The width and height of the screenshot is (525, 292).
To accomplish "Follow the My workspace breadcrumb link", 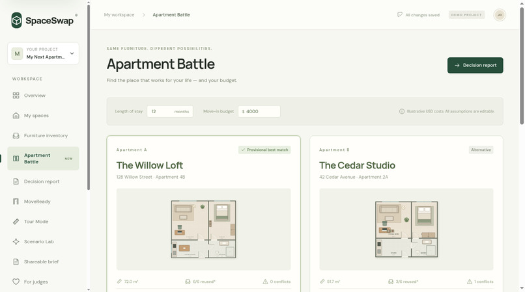I will coord(119,15).
